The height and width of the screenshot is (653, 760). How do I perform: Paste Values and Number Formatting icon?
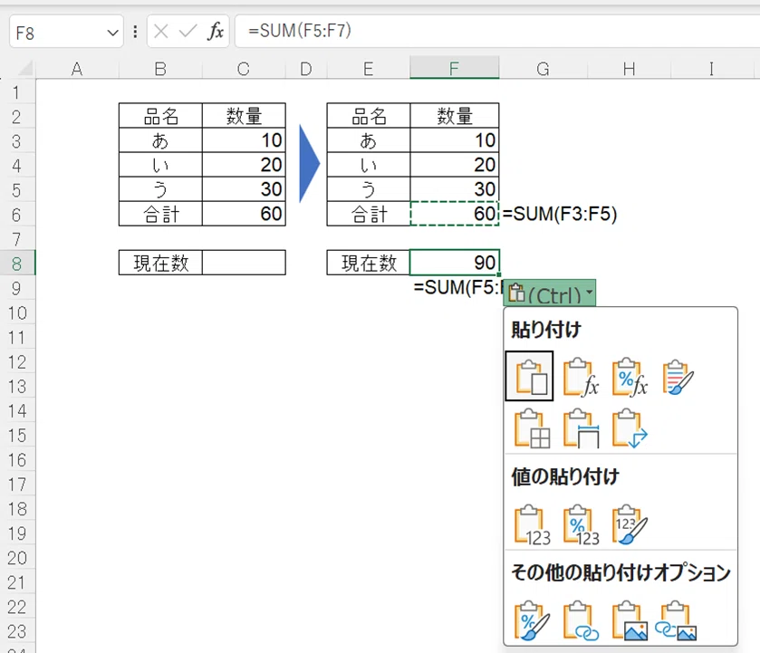[x=581, y=525]
